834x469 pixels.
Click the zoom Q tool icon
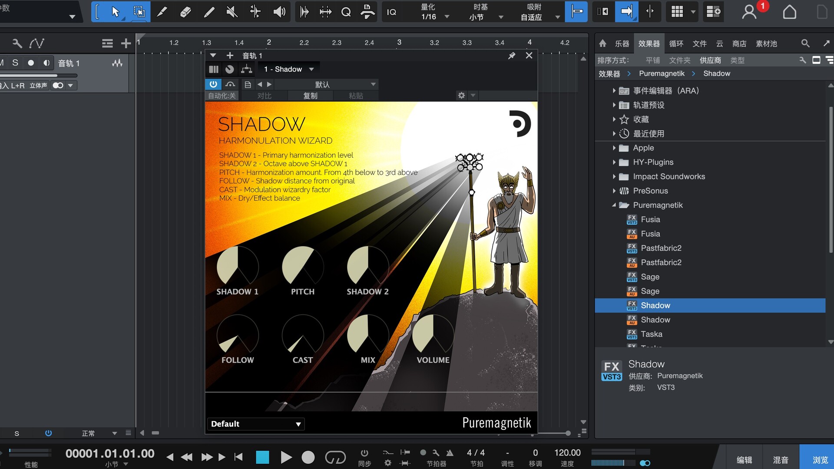click(346, 12)
